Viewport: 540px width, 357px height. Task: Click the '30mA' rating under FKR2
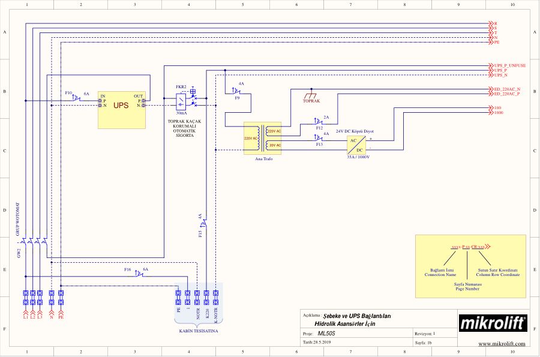tap(181, 113)
